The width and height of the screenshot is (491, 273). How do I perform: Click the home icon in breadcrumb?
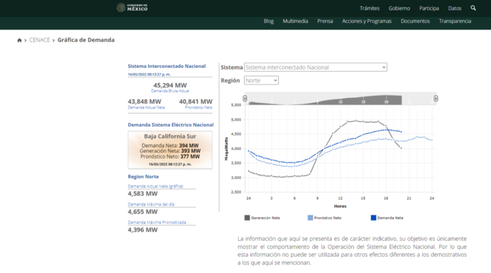click(19, 40)
